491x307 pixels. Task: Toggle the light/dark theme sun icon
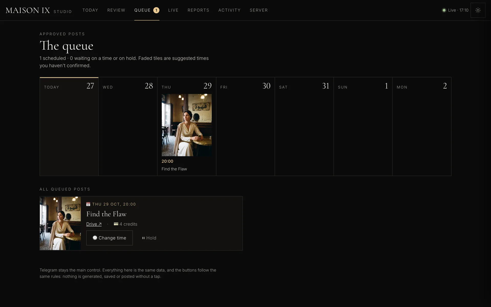(478, 10)
